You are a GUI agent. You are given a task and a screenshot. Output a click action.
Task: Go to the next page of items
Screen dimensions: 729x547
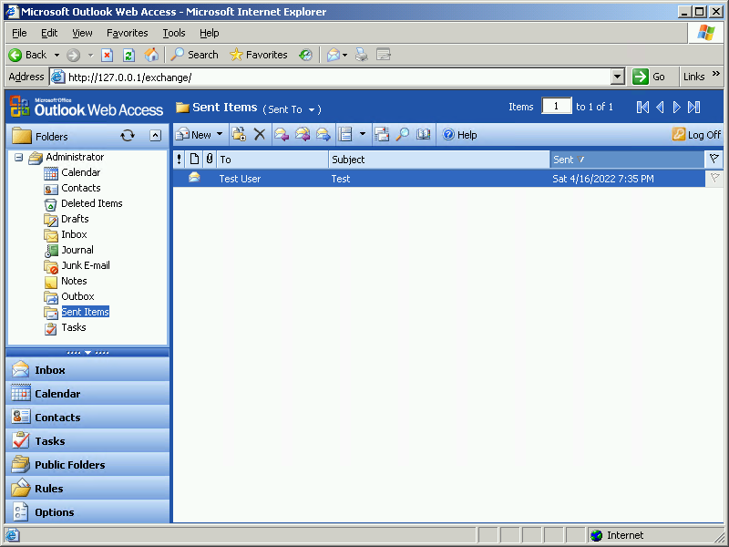(676, 108)
